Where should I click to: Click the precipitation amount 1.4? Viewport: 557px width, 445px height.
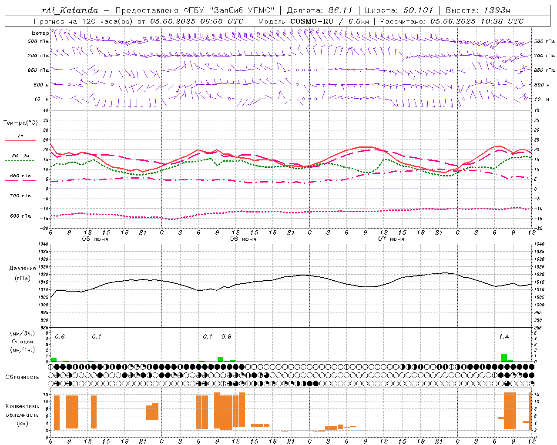coord(504,337)
